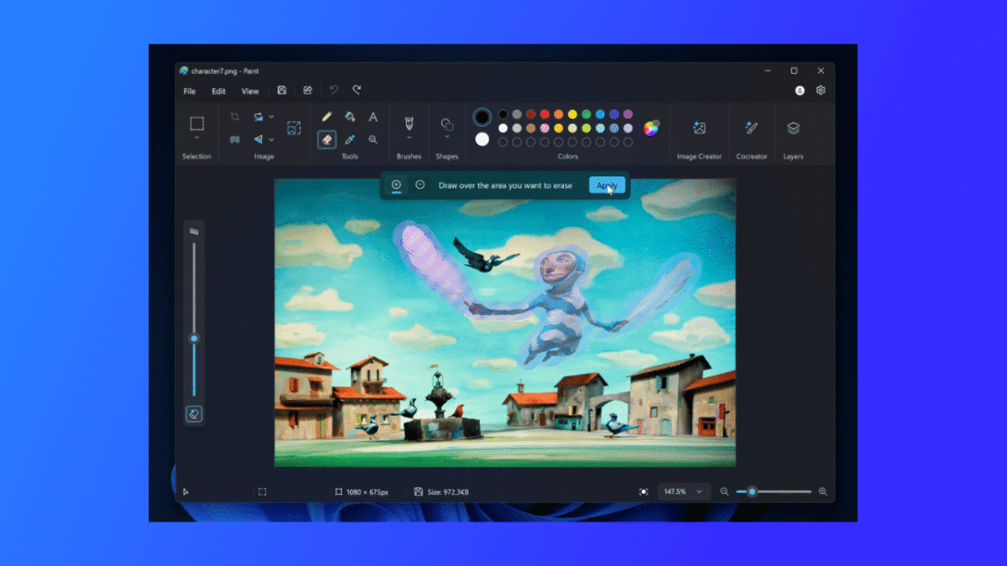Click 'Draw over the area you want to erase'

click(x=505, y=185)
